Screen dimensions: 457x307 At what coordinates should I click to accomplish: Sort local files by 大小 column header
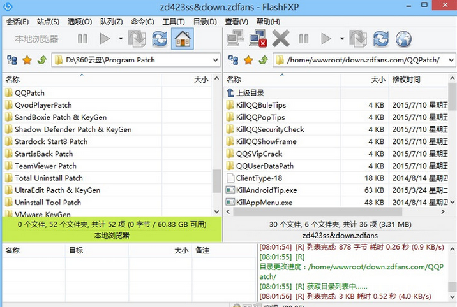pyautogui.click(x=187, y=80)
